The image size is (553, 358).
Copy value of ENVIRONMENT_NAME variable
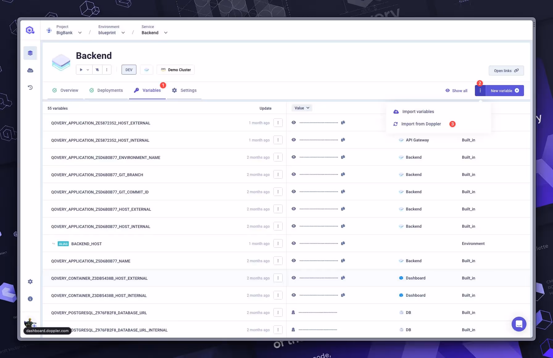tap(343, 157)
